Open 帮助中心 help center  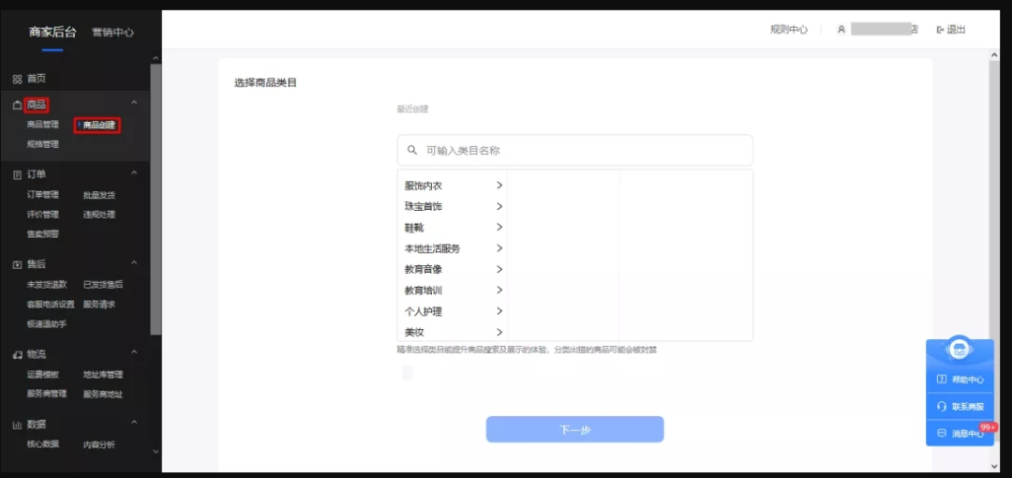click(960, 380)
